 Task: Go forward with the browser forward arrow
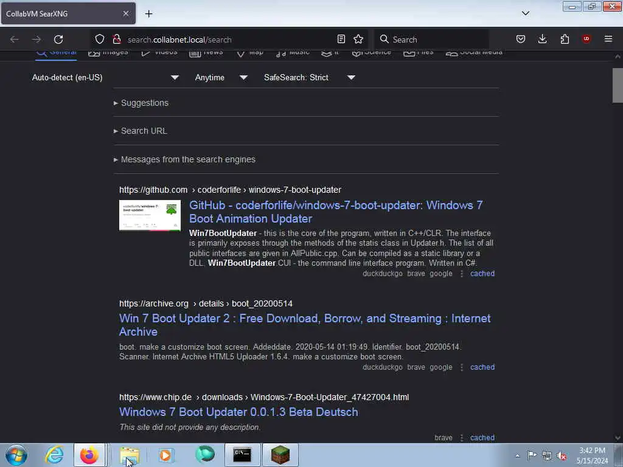[37, 40]
